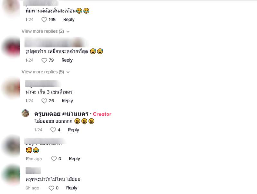The height and width of the screenshot is (194, 257).
Task: Open avatar of 6h ago commenter
Action: pos(11,175)
